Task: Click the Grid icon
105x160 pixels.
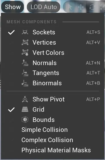Action: point(25,109)
